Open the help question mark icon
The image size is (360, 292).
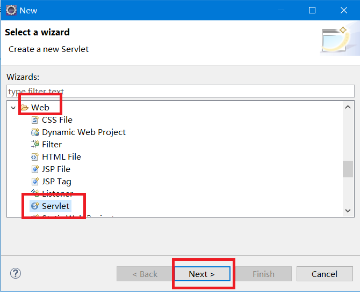tap(15, 274)
